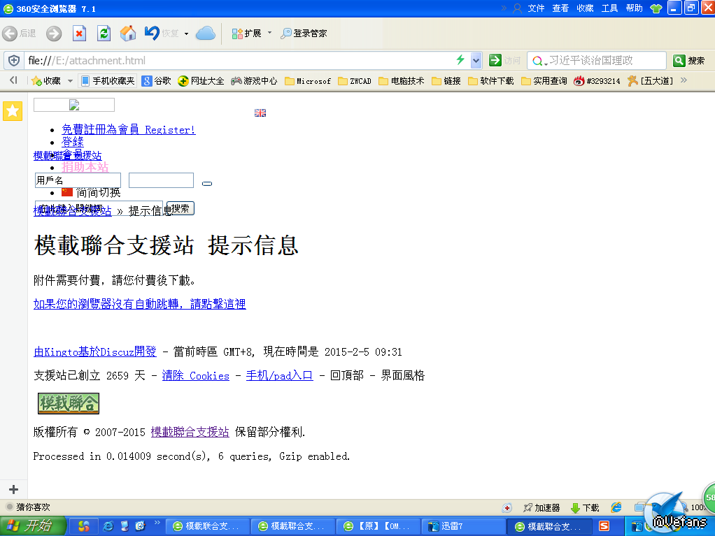Click the 加速器 status bar button
The height and width of the screenshot is (536, 715).
(541, 508)
